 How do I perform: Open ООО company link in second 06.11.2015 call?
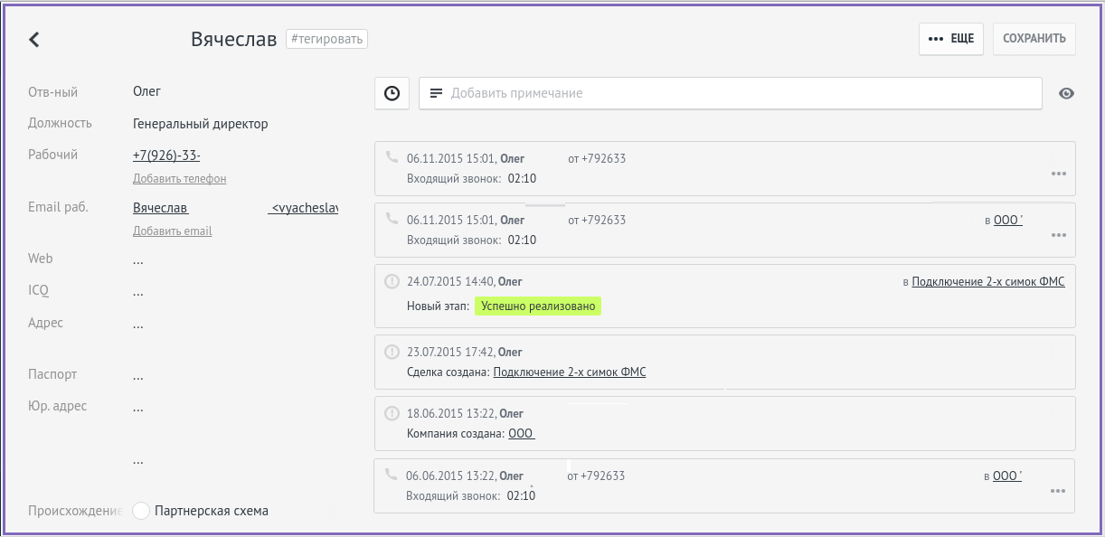(1008, 220)
